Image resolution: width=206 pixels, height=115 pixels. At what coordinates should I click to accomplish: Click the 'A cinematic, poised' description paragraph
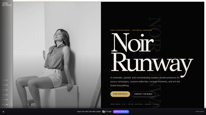pyautogui.click(x=145, y=82)
